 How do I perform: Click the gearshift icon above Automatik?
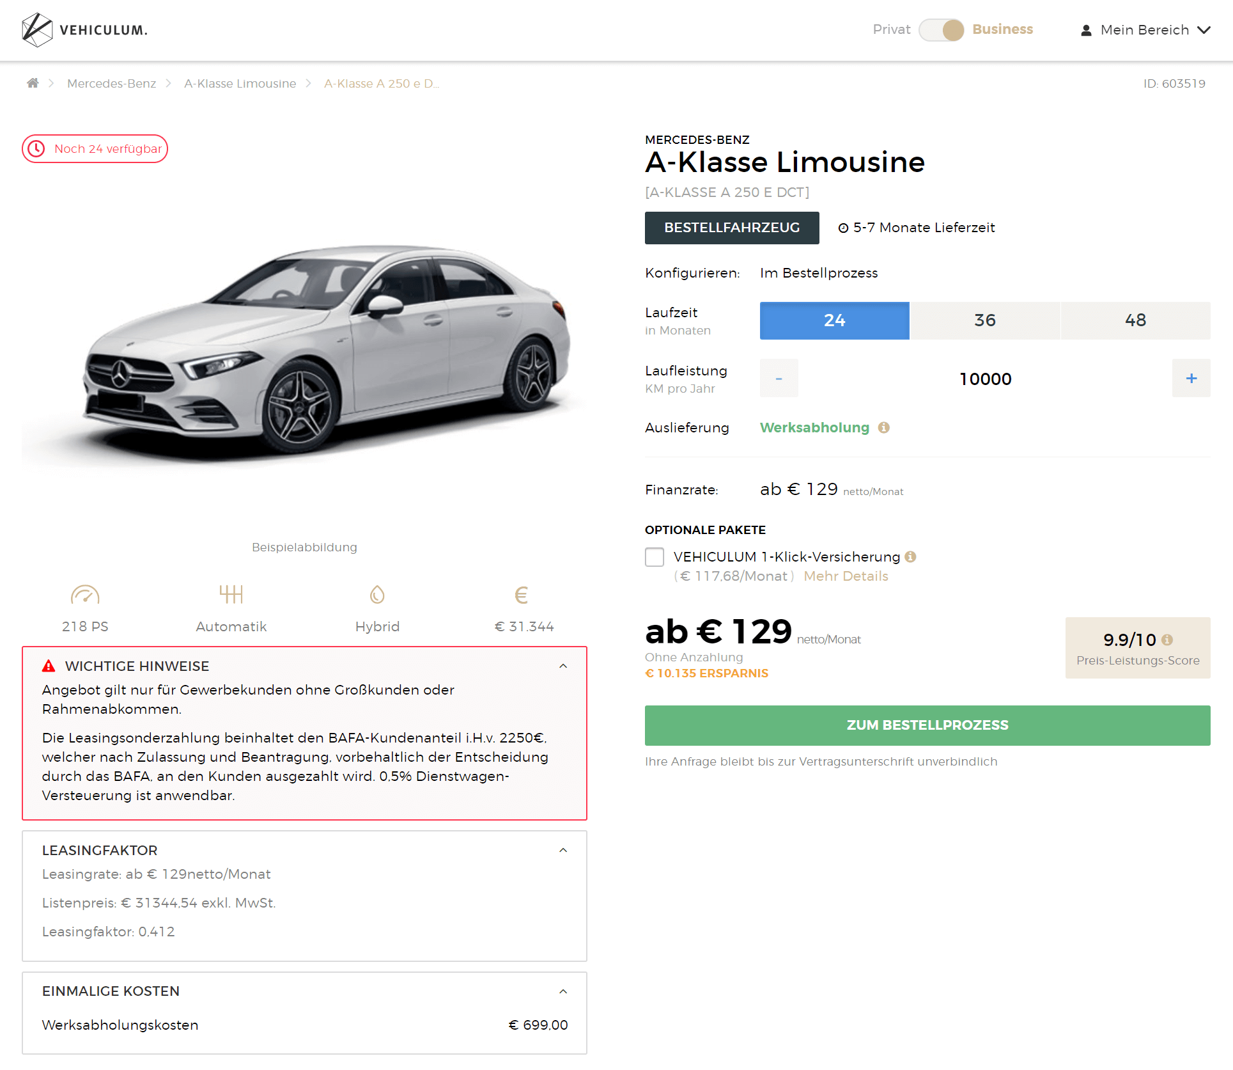point(231,594)
